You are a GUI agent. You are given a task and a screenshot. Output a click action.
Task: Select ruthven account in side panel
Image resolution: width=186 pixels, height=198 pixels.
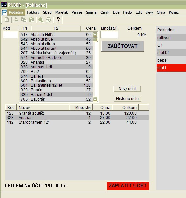(x=171, y=38)
